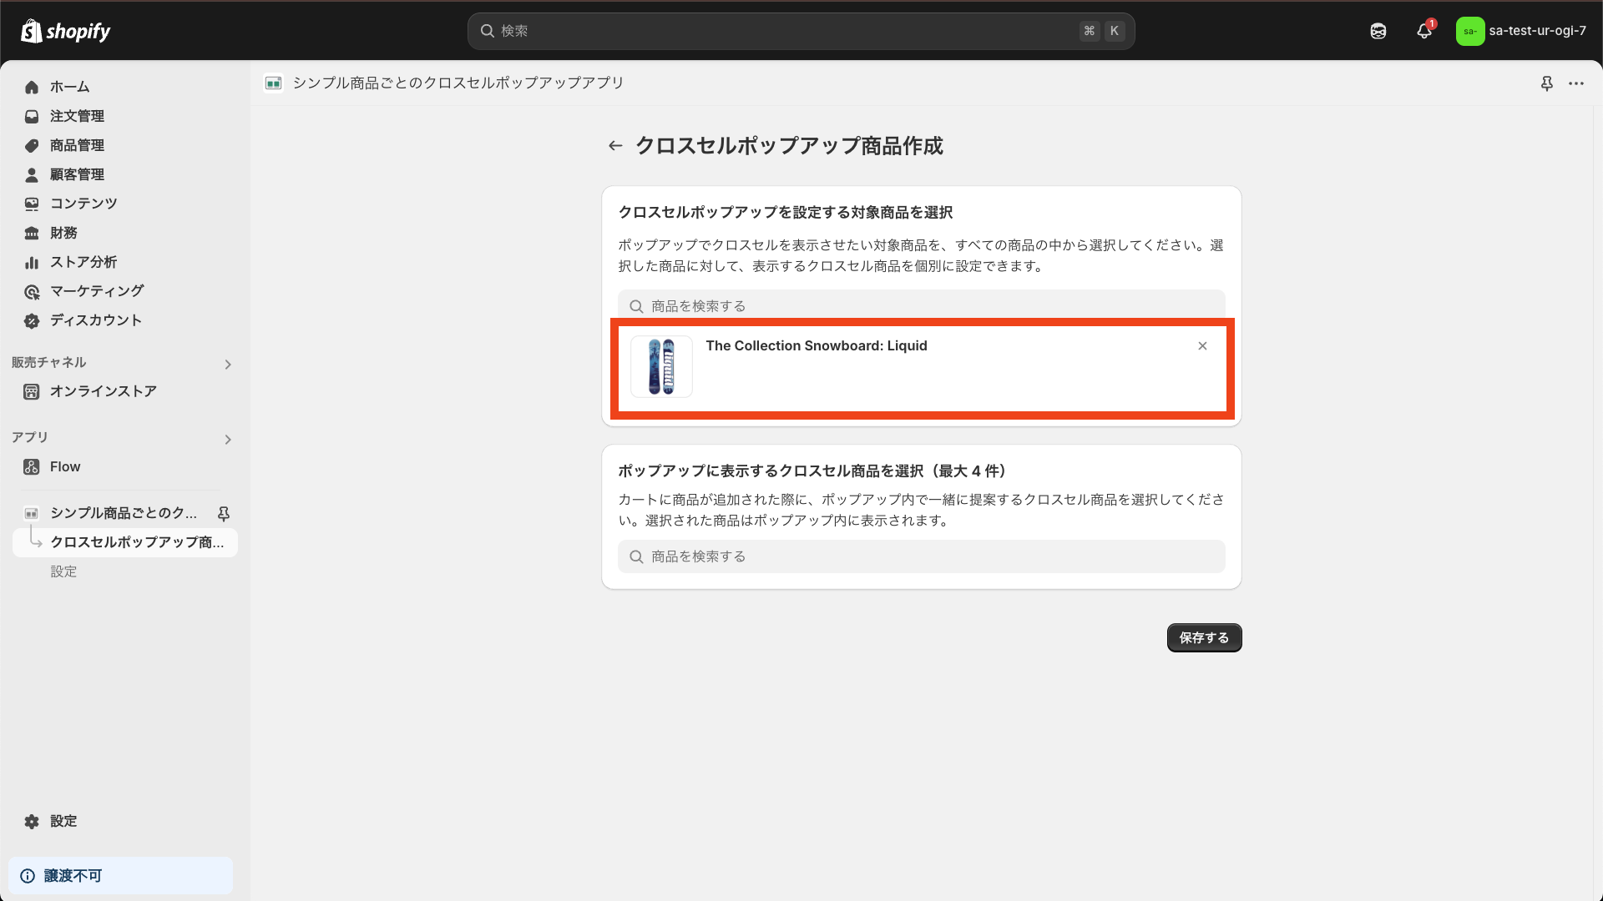Screen dimensions: 1603x901
Task: Go back using the back arrow
Action: [614, 145]
